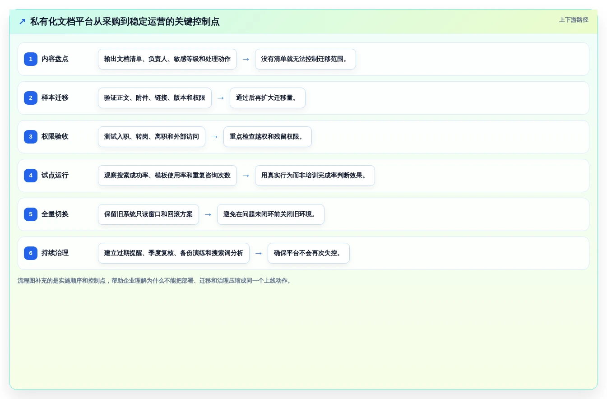Click the 权限验收 step label
The width and height of the screenshot is (607, 399).
(55, 137)
